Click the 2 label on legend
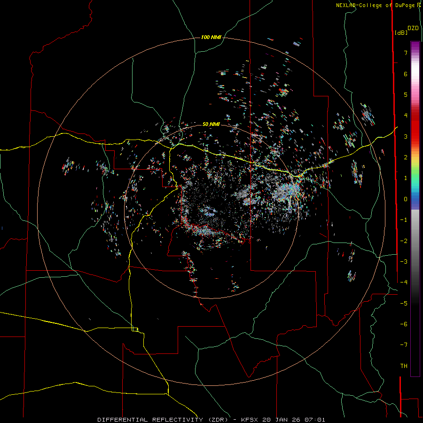Screen dimensions: 423x423 pos(406,157)
